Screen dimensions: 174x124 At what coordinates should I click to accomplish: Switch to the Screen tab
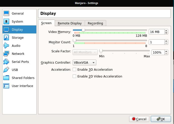46,23
